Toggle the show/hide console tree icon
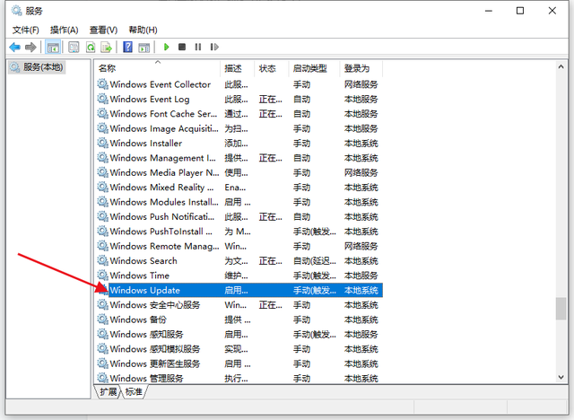Image resolution: width=574 pixels, height=420 pixels. pyautogui.click(x=53, y=48)
